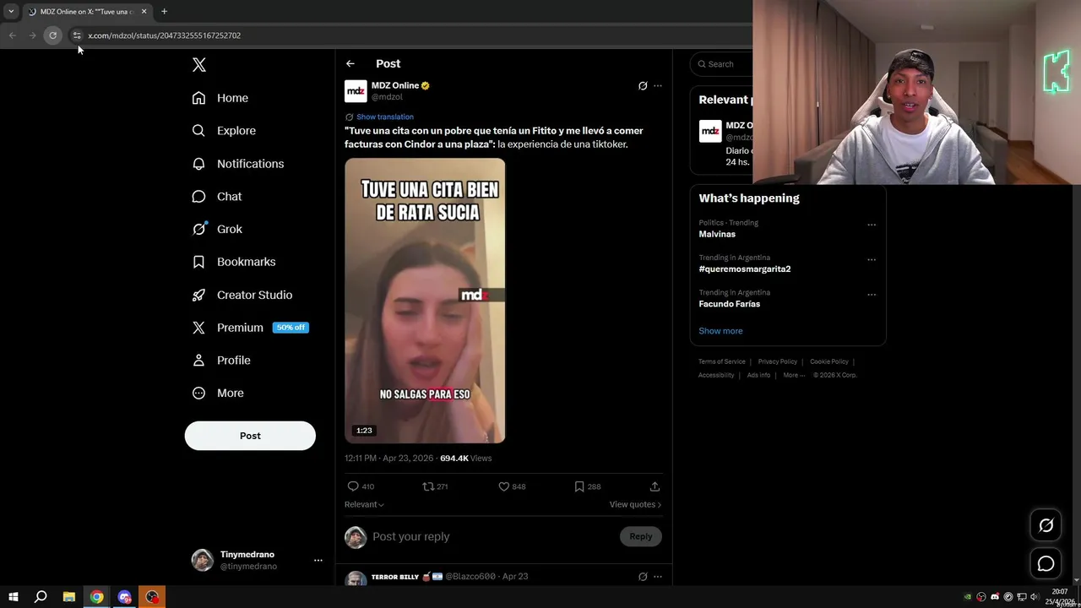This screenshot has height=608, width=1081.
Task: Open Privacy Policy link
Action: pos(777,361)
